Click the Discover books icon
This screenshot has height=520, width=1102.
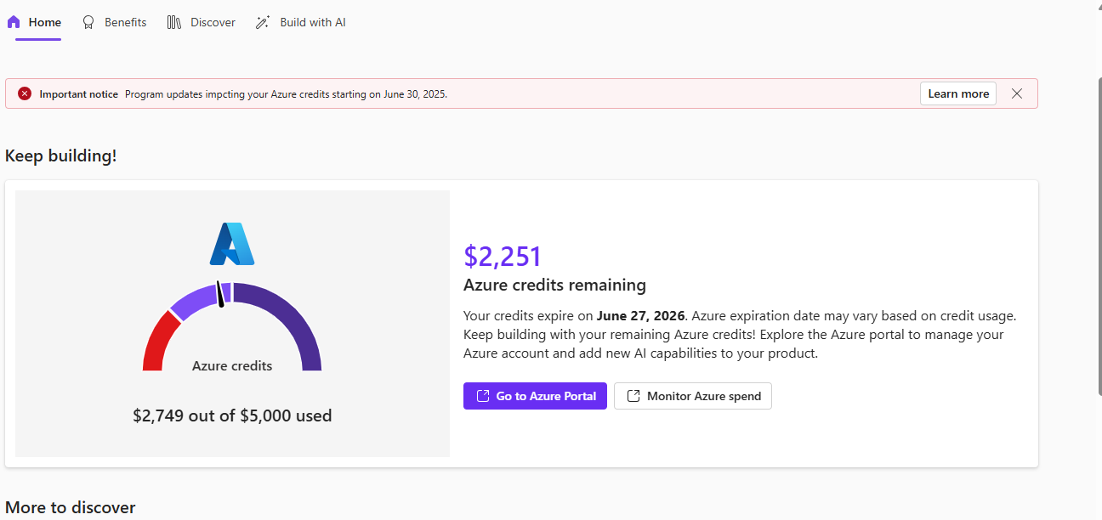(174, 23)
